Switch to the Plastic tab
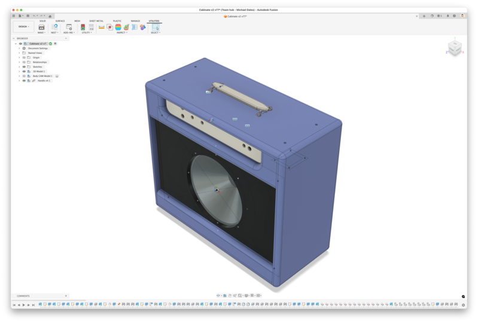Viewport: 478px width, 323px height. 117,21
